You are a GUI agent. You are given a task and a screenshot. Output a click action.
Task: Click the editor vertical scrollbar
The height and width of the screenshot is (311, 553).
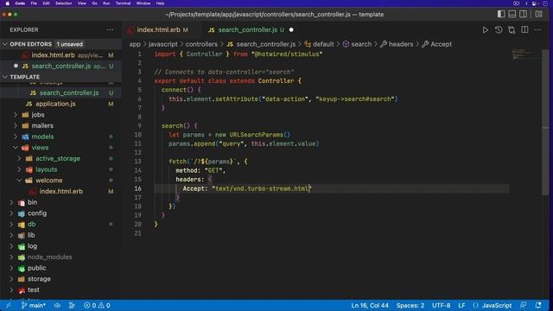click(545, 122)
